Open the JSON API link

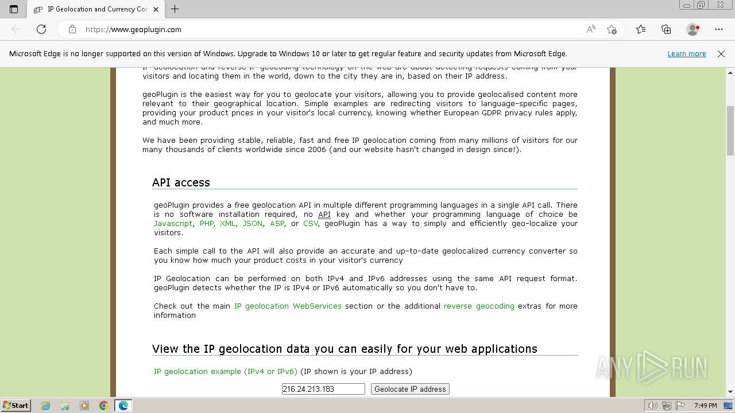(253, 224)
